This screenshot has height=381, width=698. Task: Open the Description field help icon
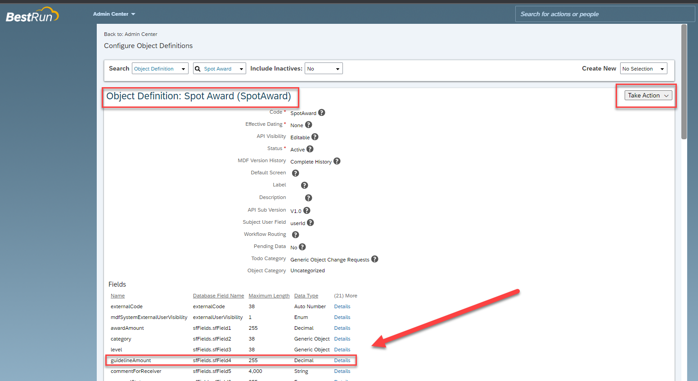coord(308,198)
